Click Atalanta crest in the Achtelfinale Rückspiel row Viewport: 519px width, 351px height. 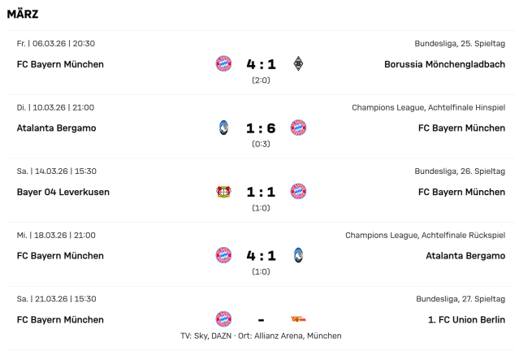pyautogui.click(x=298, y=255)
